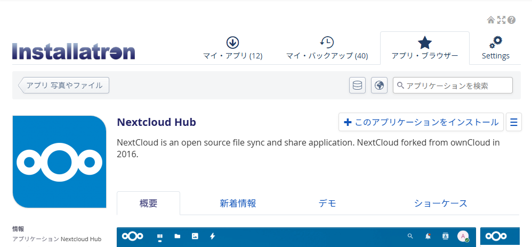Click このアプリケーションをインストール button
The image size is (532, 247).
point(421,122)
